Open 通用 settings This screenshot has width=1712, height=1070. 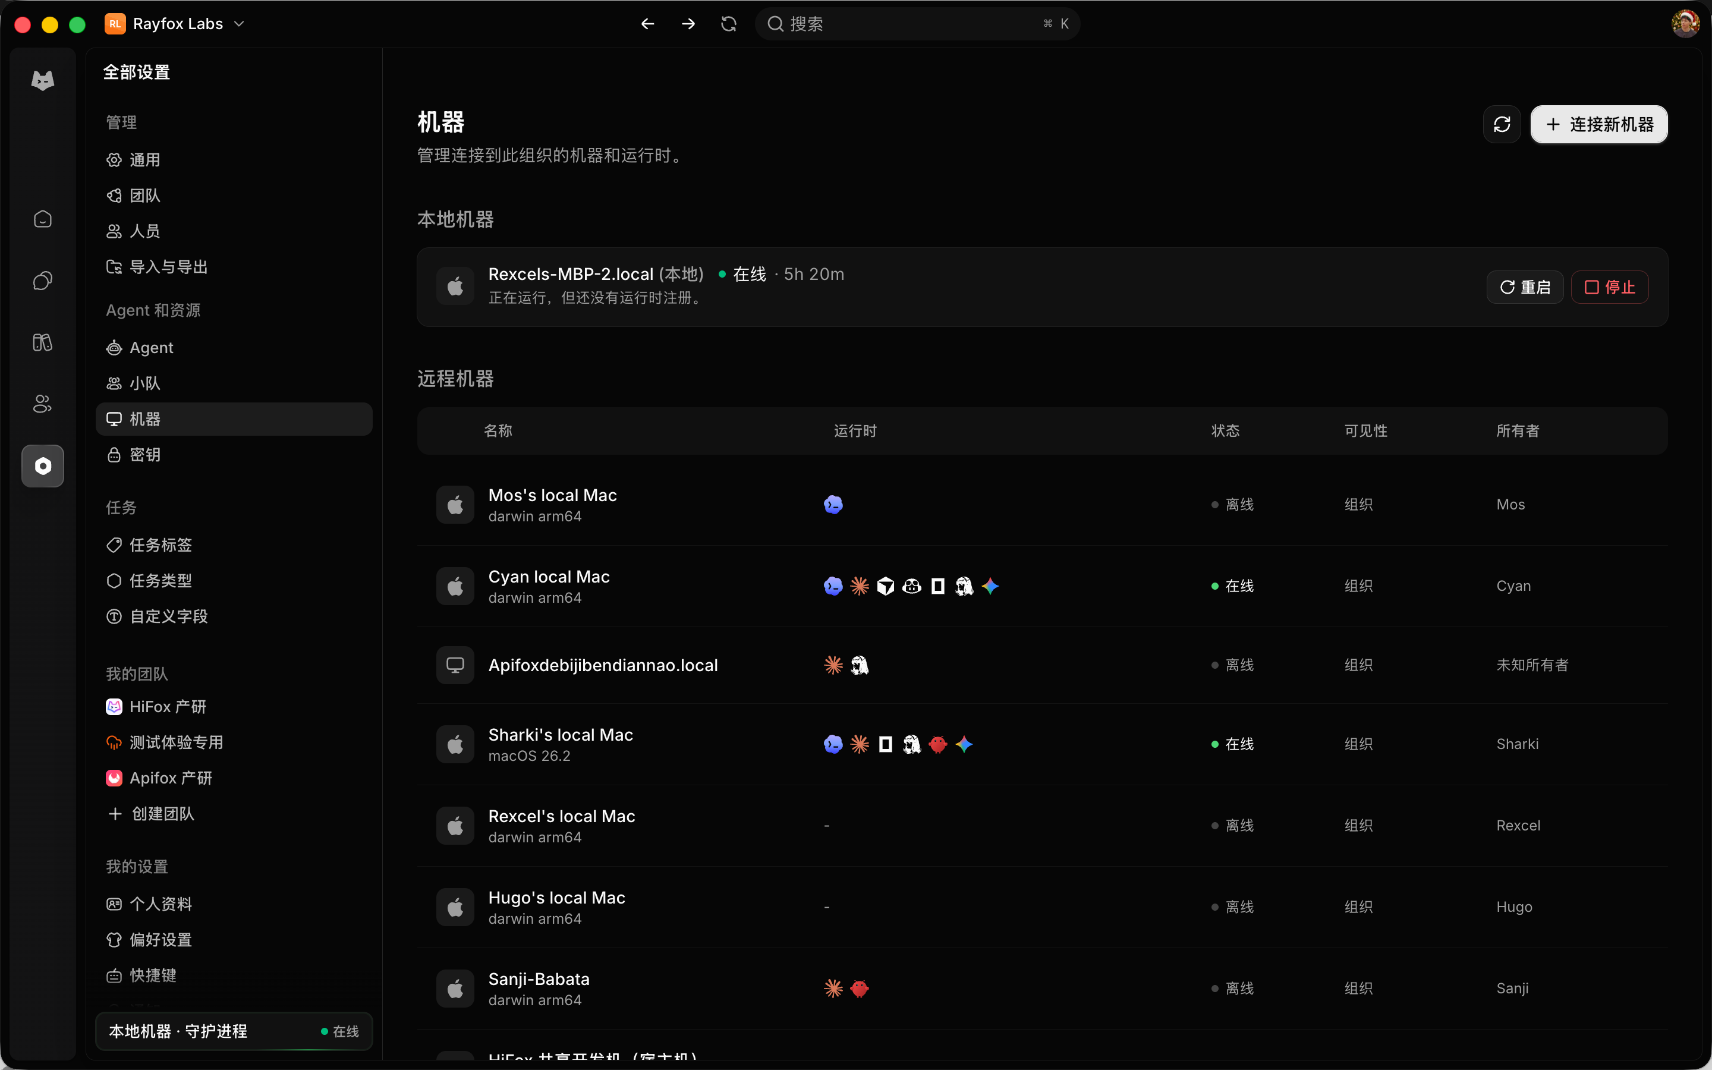point(234,160)
